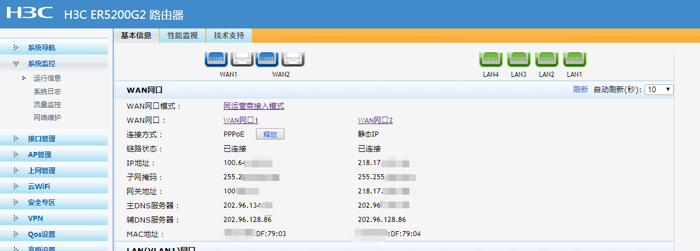Screen dimensions: 700x251
Task: Switch to the 性能监视 tab
Action: coord(182,35)
